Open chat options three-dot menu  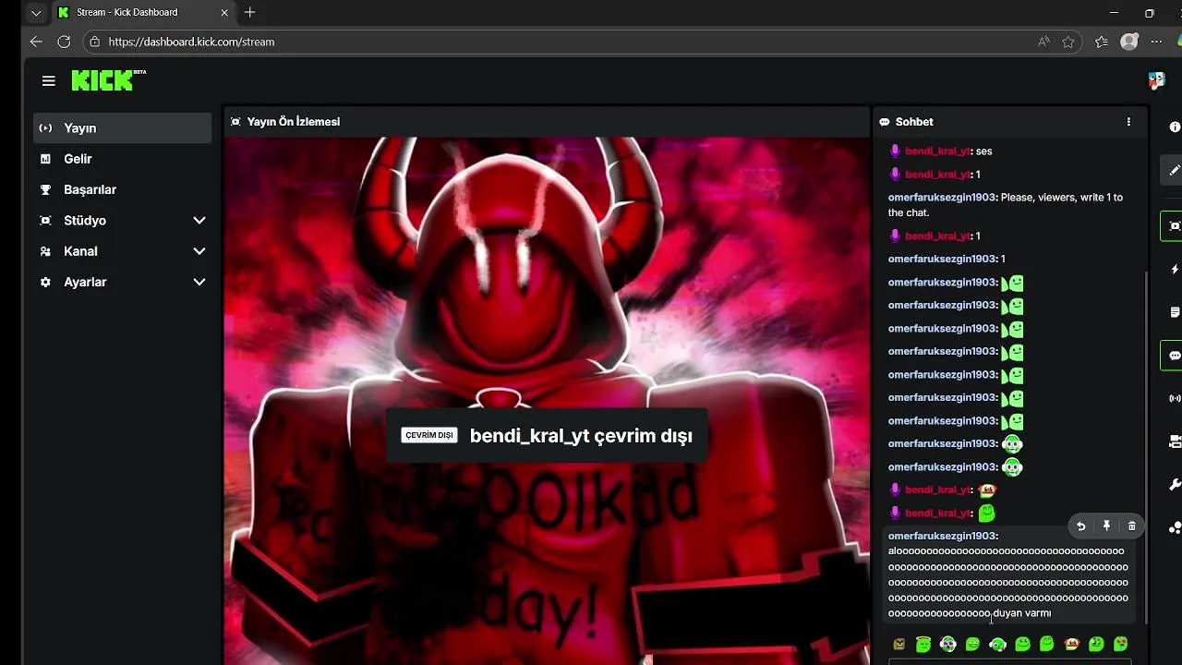point(1128,122)
